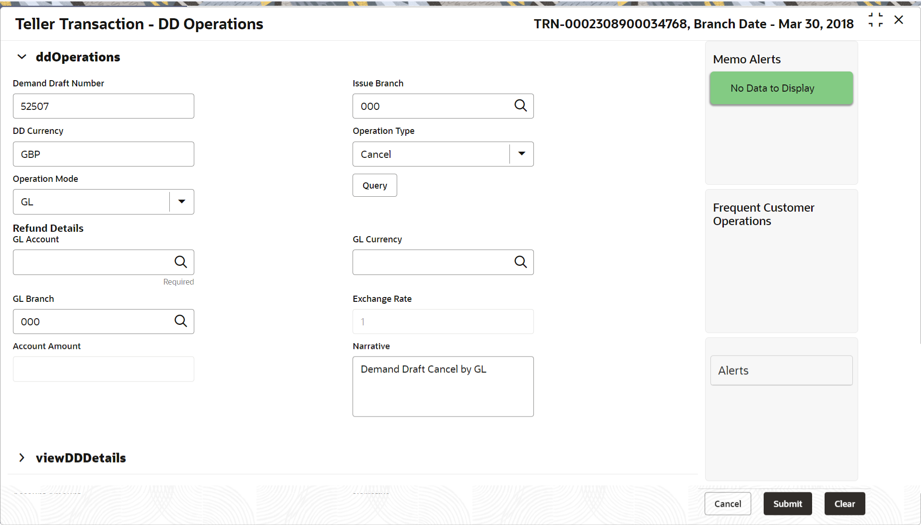921x525 pixels.
Task: Open the Operation Type dropdown
Action: [x=522, y=154]
